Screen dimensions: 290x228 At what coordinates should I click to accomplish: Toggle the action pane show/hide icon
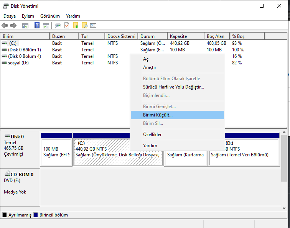46,26
